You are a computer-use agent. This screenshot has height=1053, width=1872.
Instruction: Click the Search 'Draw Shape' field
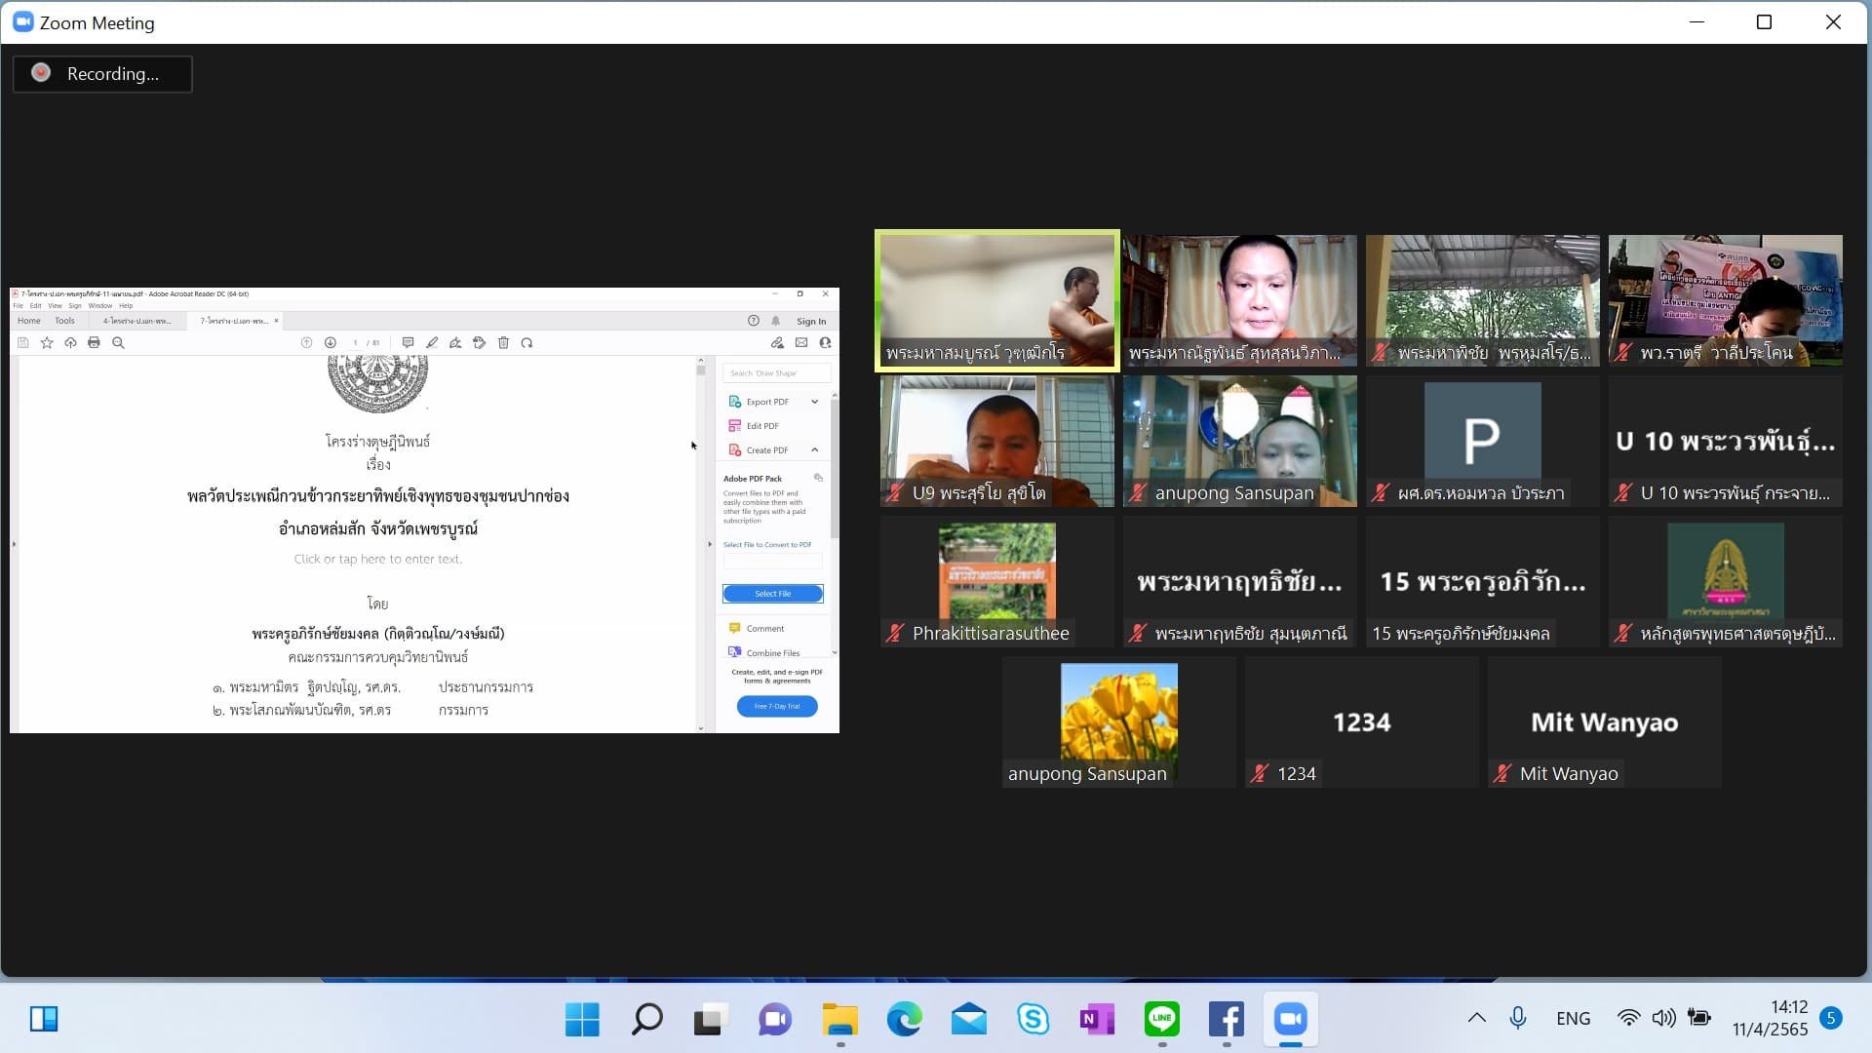click(x=777, y=373)
